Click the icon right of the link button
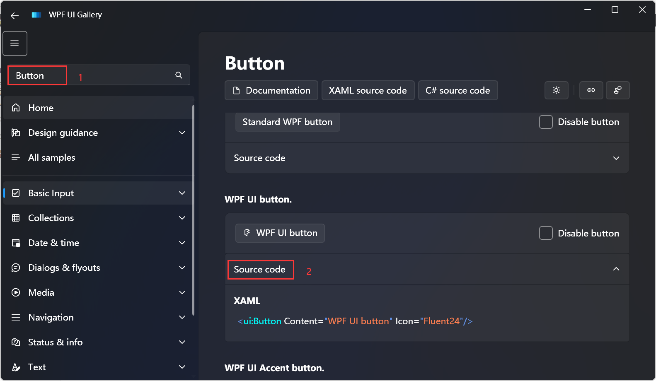The width and height of the screenshot is (656, 381). pyautogui.click(x=617, y=90)
